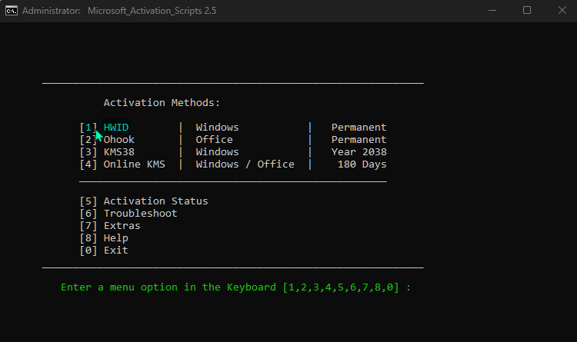Select the [4] Online KMS option
Viewport: 577px width, 342px height.
122,164
